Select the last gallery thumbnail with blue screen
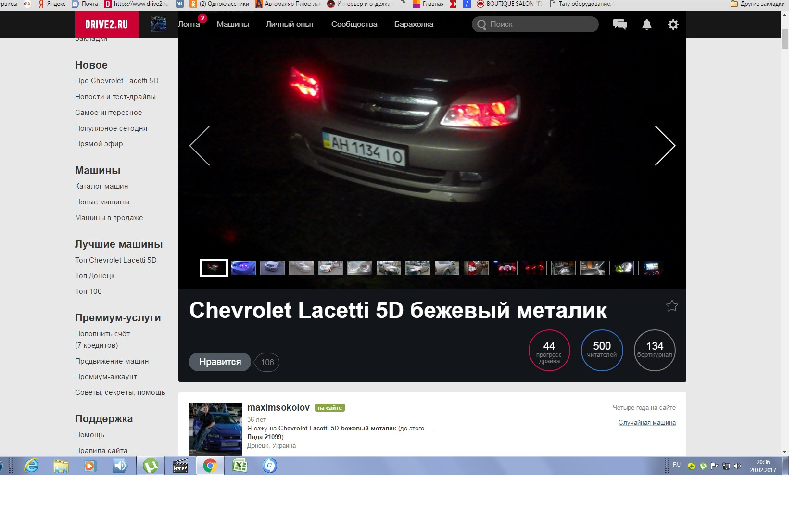This screenshot has height=505, width=808. click(x=651, y=268)
